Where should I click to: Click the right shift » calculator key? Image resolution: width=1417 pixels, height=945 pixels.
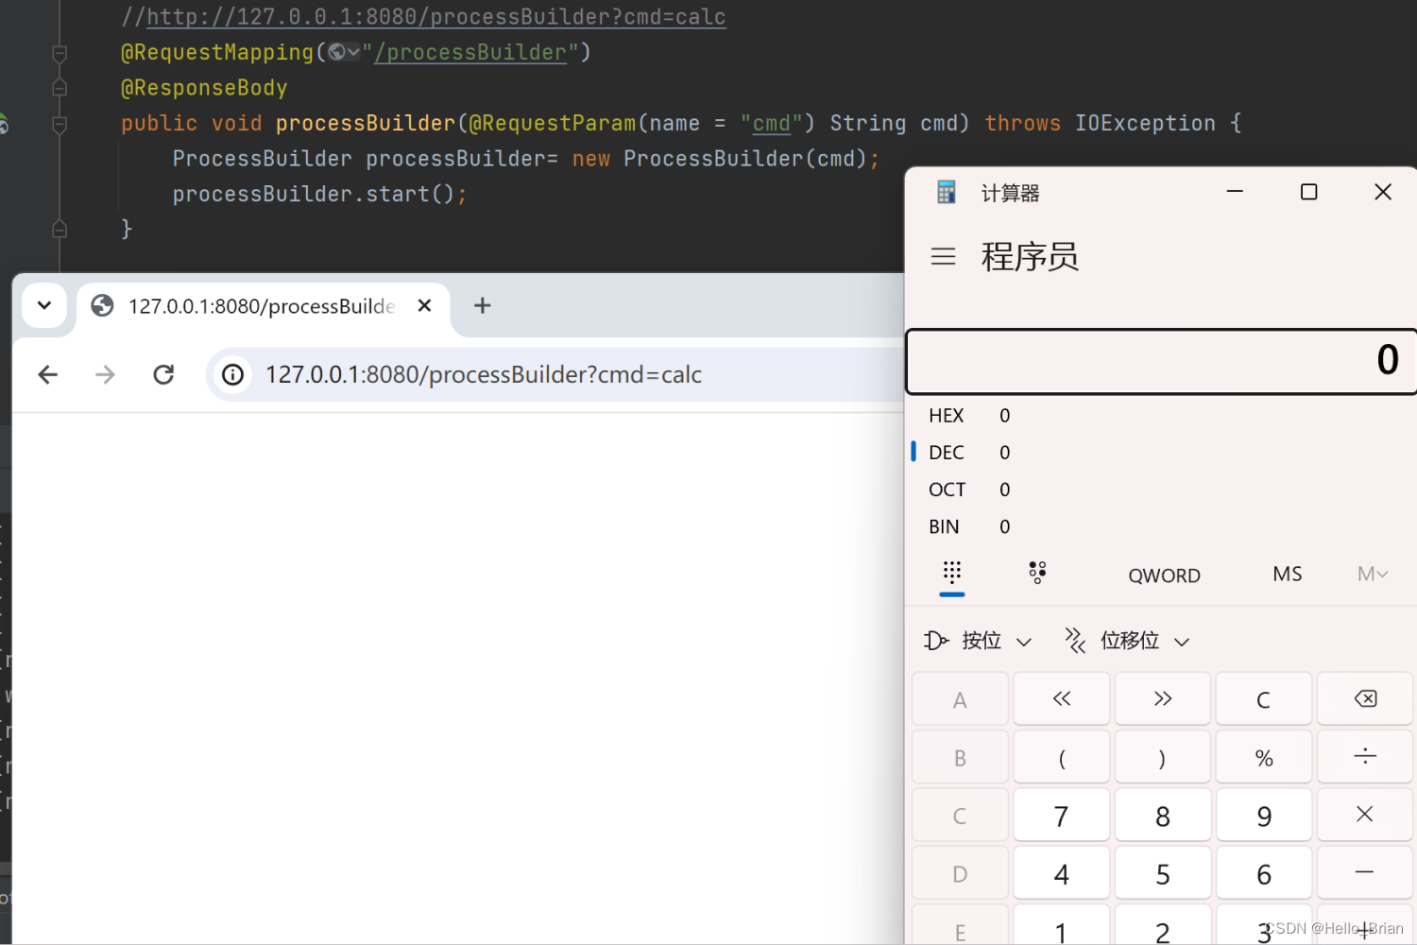click(x=1163, y=699)
